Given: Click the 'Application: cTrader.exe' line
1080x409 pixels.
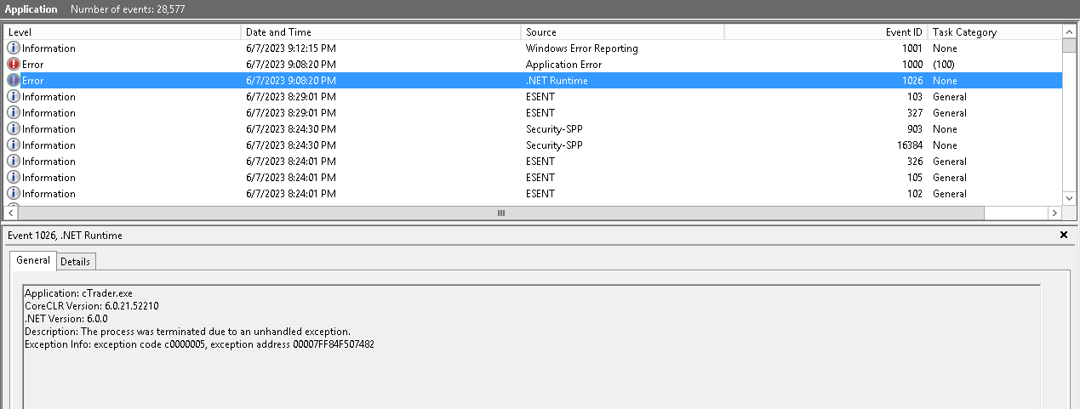Looking at the screenshot, I should tap(78, 293).
